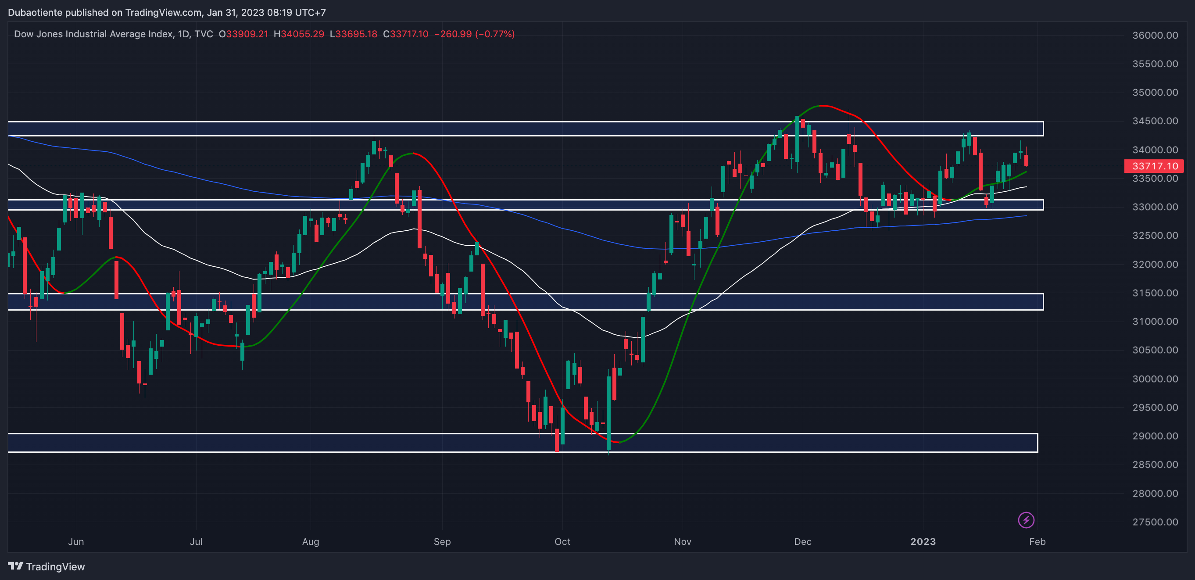Click the low value L33695.18
The width and height of the screenshot is (1195, 580).
click(x=353, y=34)
